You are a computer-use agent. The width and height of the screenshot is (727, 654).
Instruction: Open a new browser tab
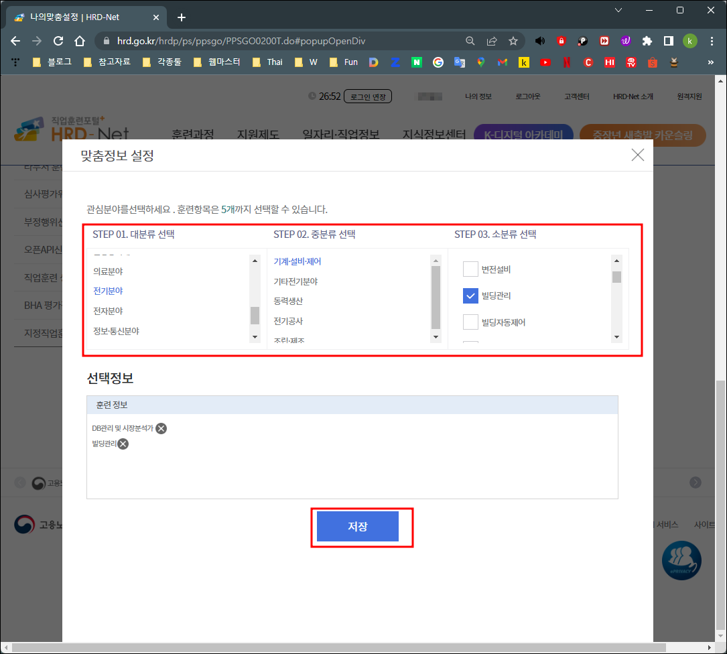click(182, 17)
